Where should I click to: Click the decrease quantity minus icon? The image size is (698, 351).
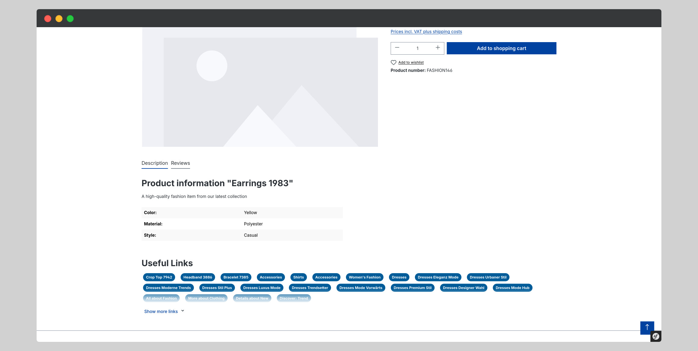coord(397,48)
